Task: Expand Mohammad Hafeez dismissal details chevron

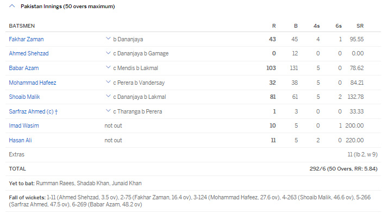Action: tap(108, 82)
